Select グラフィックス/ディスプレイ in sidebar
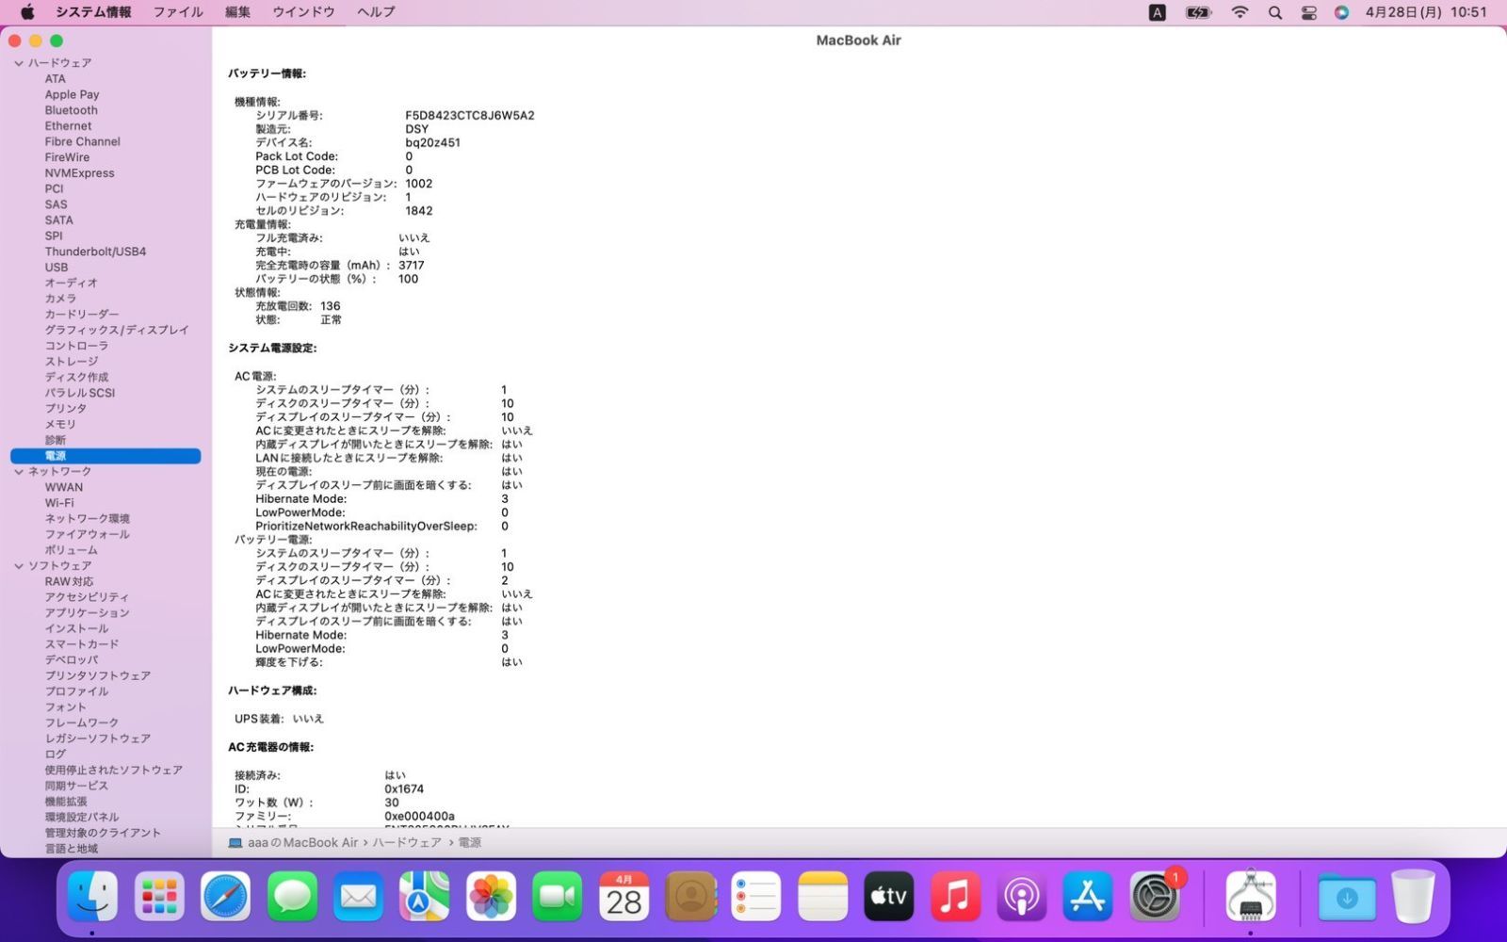 click(x=117, y=330)
